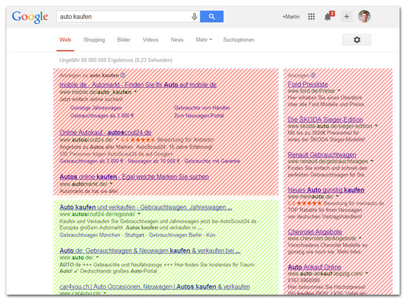Click 'Ungefähr 69.000.000 Ergebnisse' result count text
Viewport: 406px width, 301px height.
click(115, 60)
